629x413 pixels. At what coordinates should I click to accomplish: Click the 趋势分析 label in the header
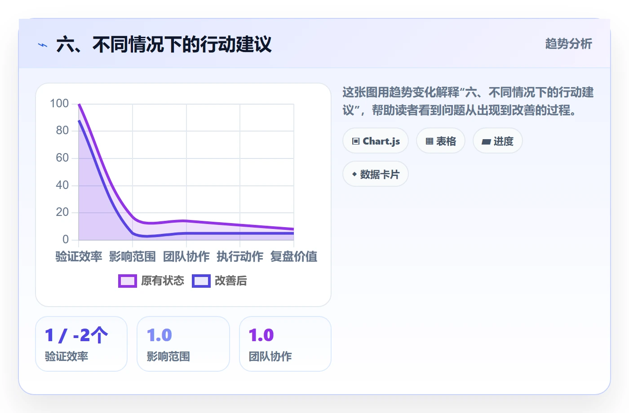(568, 44)
